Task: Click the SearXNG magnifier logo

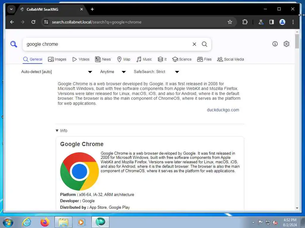Action: point(14,44)
